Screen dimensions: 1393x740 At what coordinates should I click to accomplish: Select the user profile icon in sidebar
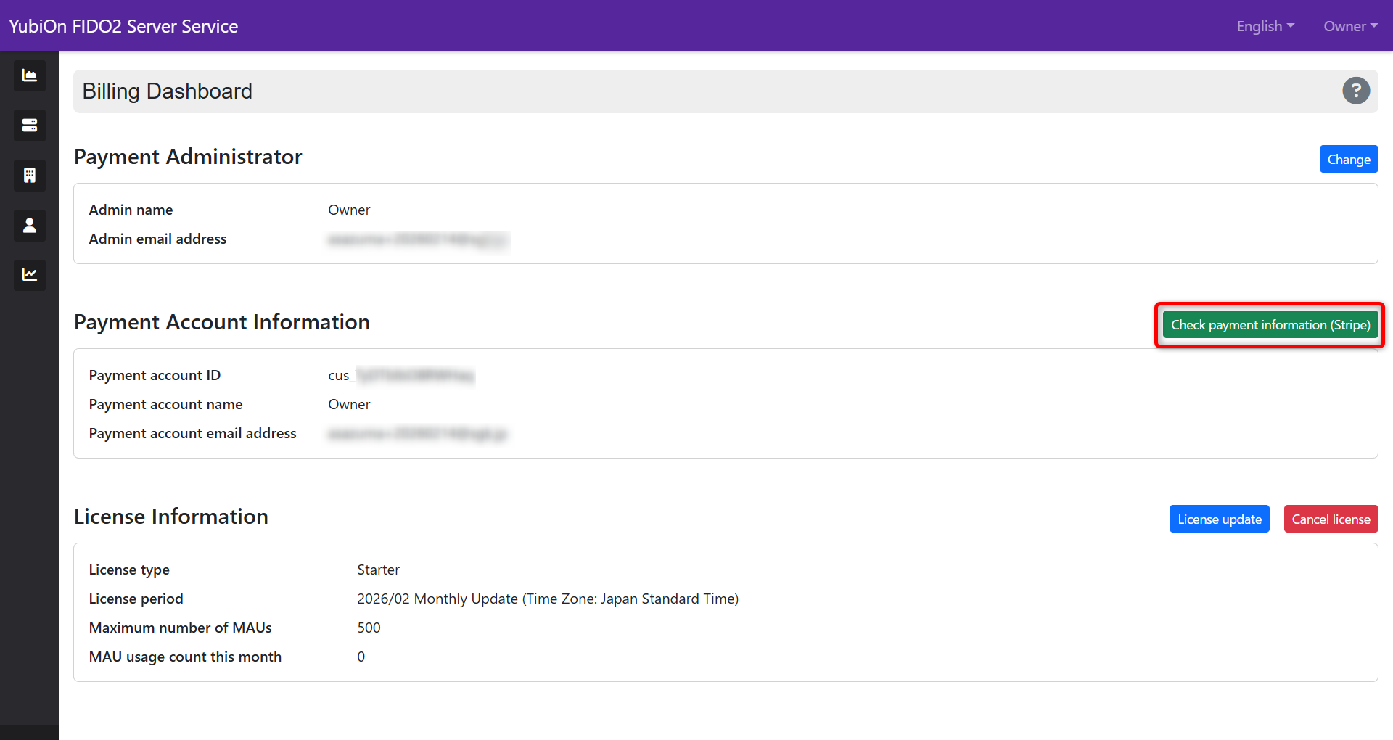tap(29, 226)
